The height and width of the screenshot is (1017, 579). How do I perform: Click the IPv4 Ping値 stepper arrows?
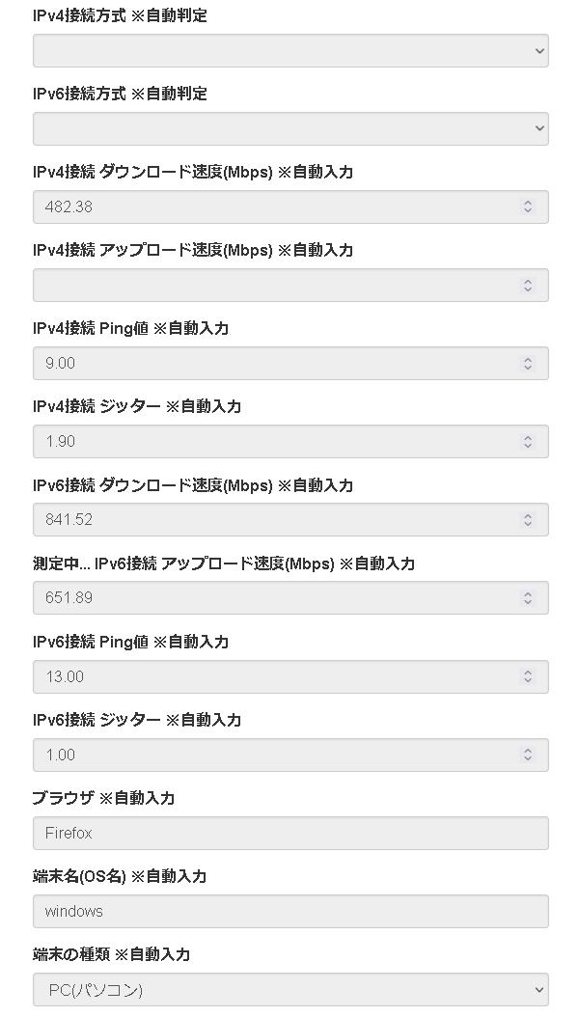pyautogui.click(x=528, y=364)
